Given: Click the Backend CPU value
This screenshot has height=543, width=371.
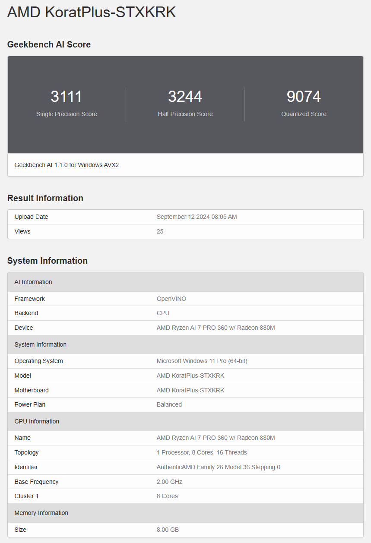Looking at the screenshot, I should (x=163, y=313).
